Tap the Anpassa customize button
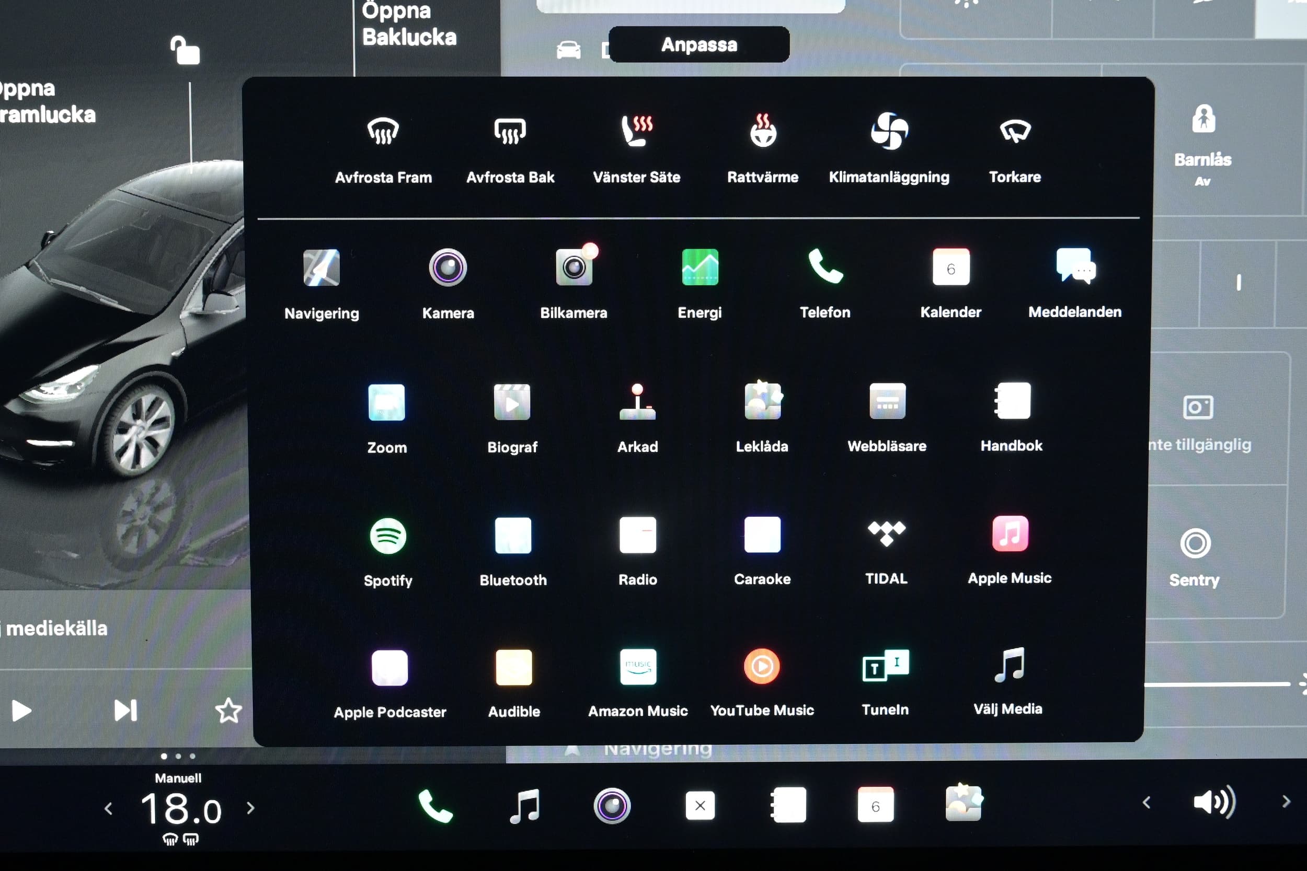The height and width of the screenshot is (871, 1307). pos(699,44)
